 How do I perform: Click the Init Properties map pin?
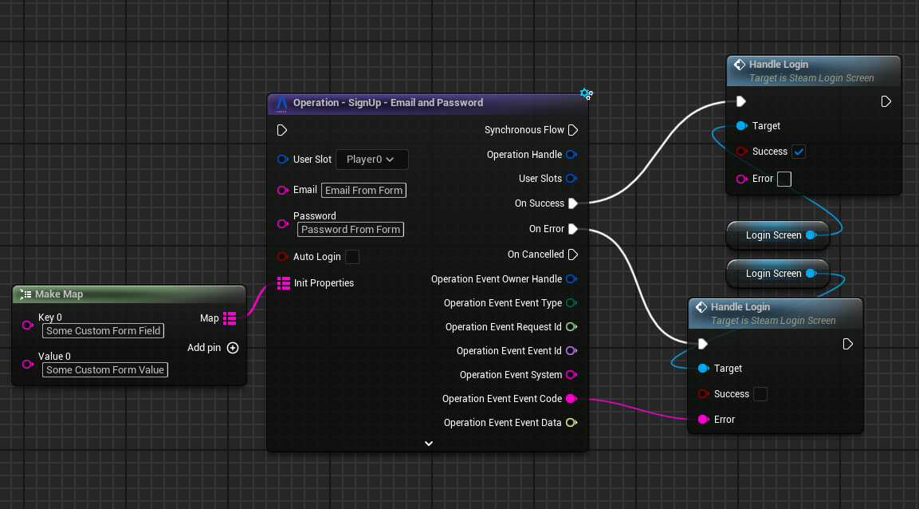click(x=283, y=283)
